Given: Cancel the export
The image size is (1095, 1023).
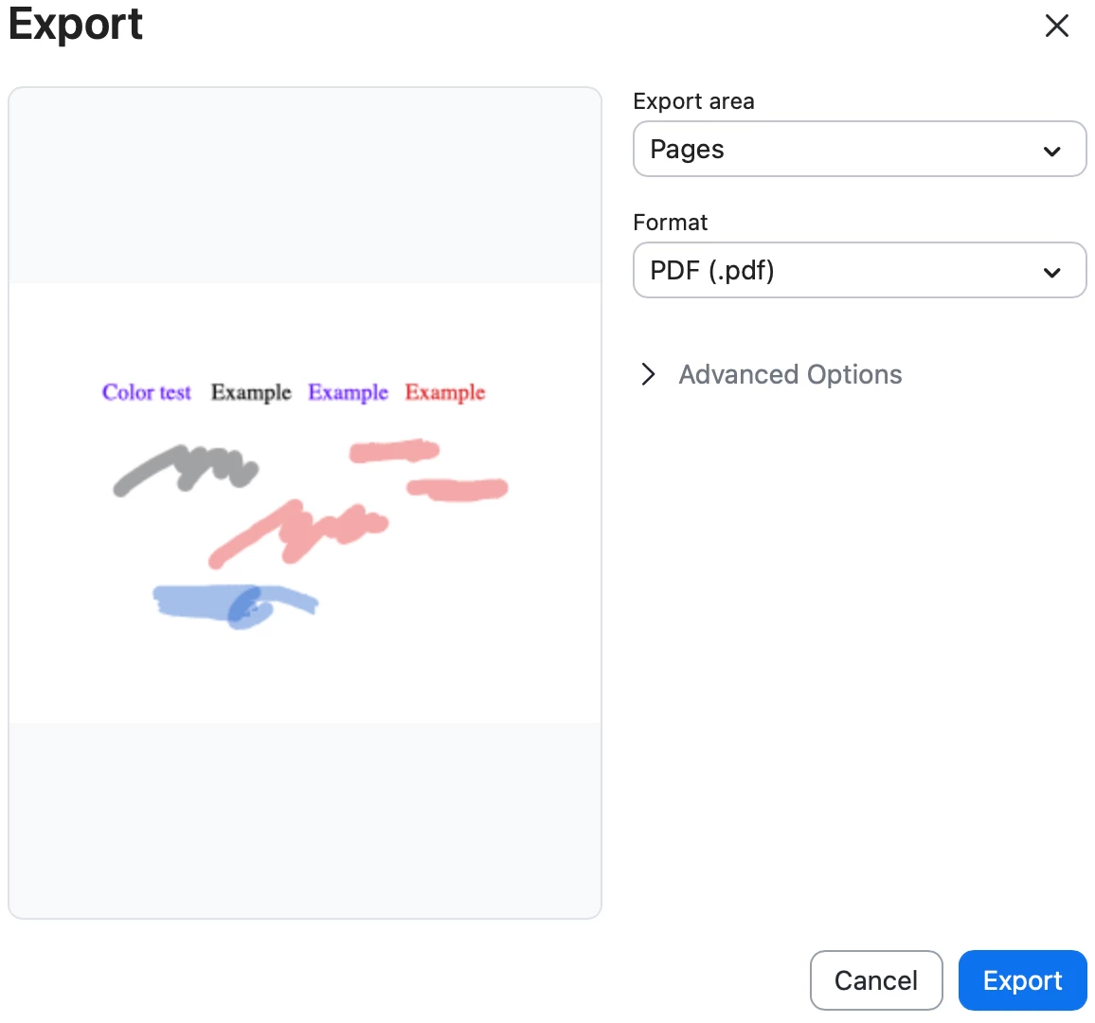Looking at the screenshot, I should click(876, 979).
